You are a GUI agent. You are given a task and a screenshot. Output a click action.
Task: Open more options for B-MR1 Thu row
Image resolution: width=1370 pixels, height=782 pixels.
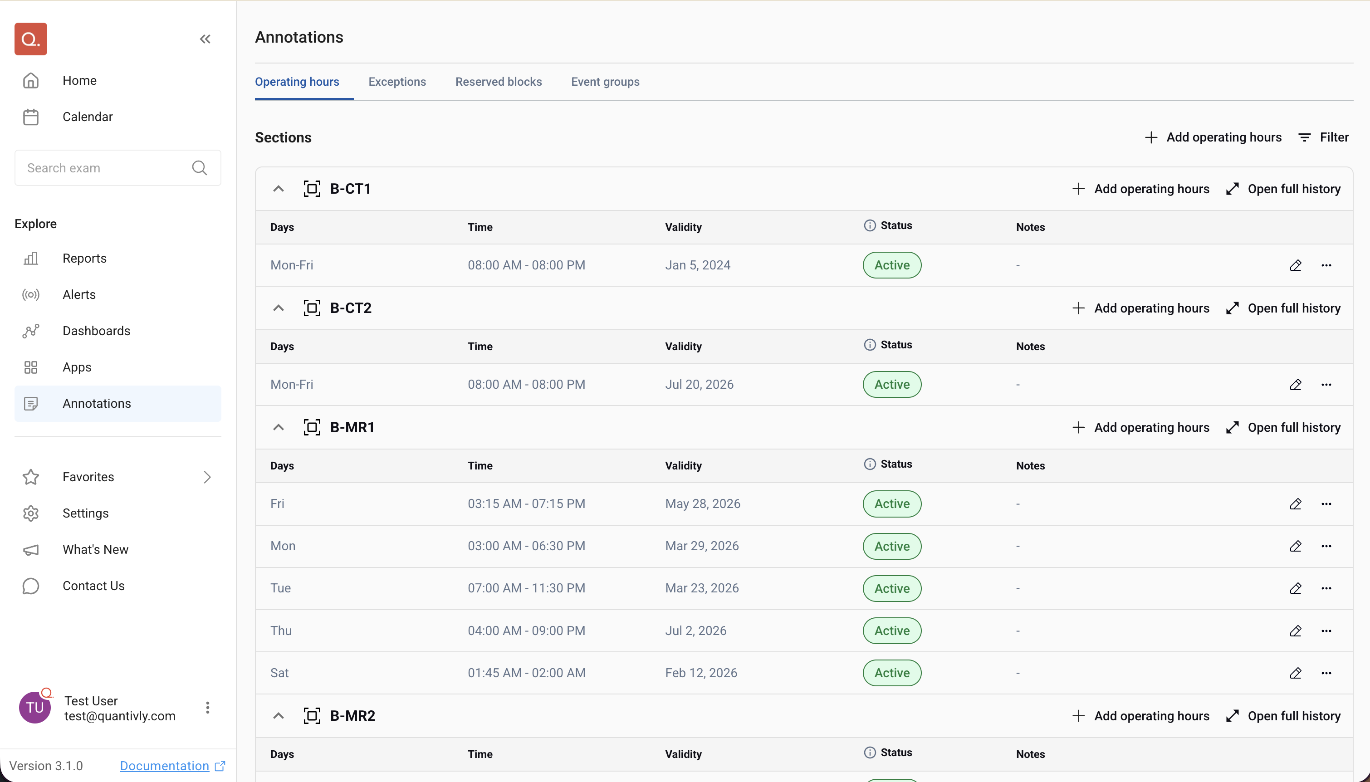click(1326, 630)
